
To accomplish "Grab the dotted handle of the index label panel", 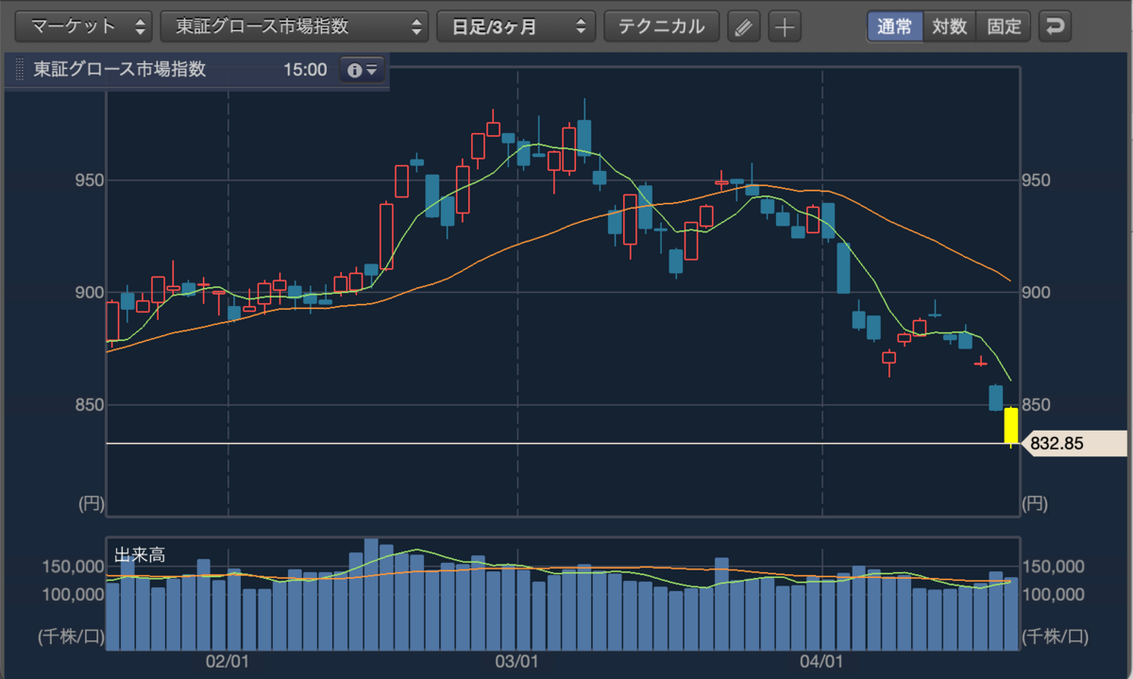I will click(20, 70).
